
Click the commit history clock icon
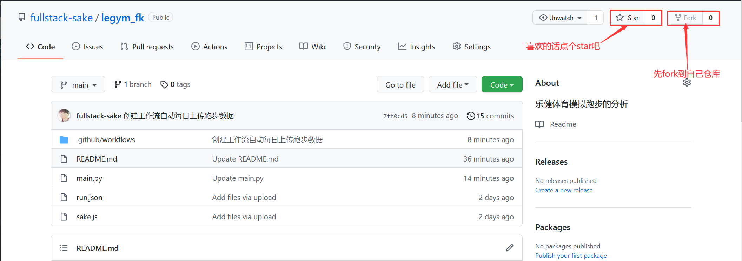471,116
